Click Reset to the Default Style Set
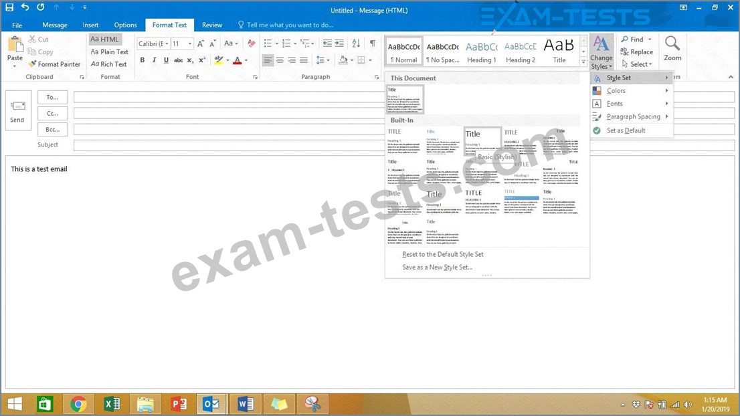Screen dimensions: 740x416 (x=443, y=254)
